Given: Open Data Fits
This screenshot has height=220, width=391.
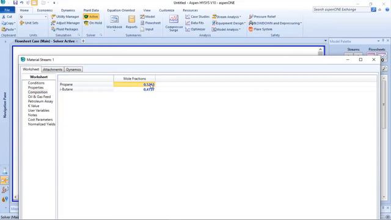Looking at the screenshot, I should click(x=194, y=23).
